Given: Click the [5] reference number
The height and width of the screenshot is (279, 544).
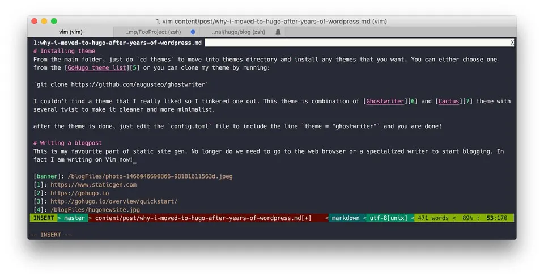Looking at the screenshot, I should point(135,67).
